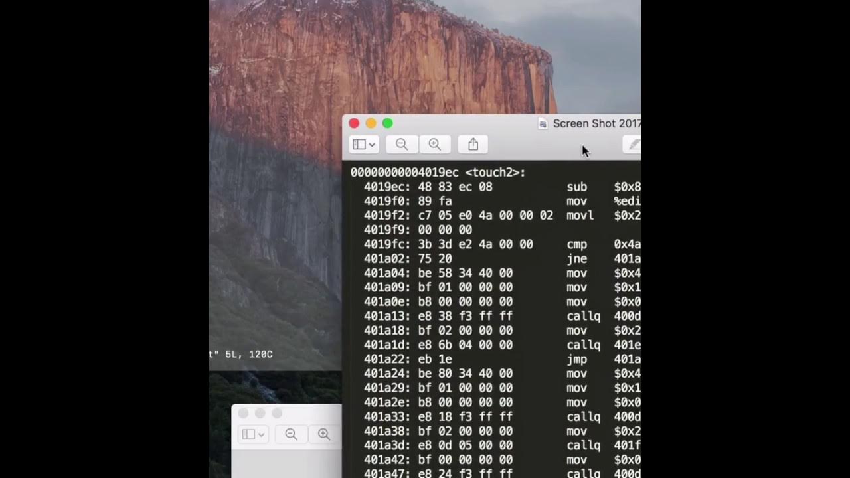Click the line at address 401a29
This screenshot has width=850, height=478.
click(502, 388)
